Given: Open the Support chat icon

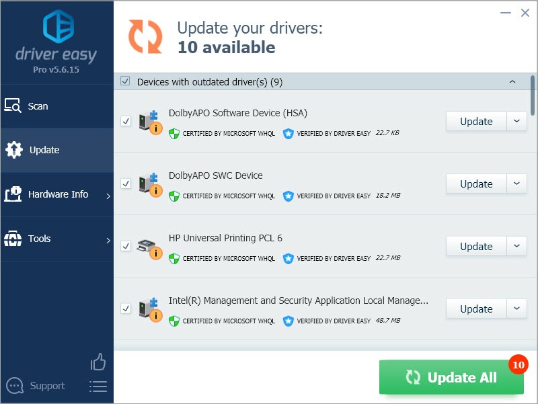Looking at the screenshot, I should 15,385.
